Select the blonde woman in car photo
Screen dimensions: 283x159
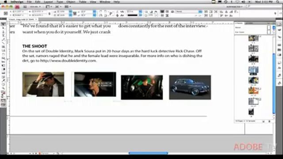click(x=95, y=84)
